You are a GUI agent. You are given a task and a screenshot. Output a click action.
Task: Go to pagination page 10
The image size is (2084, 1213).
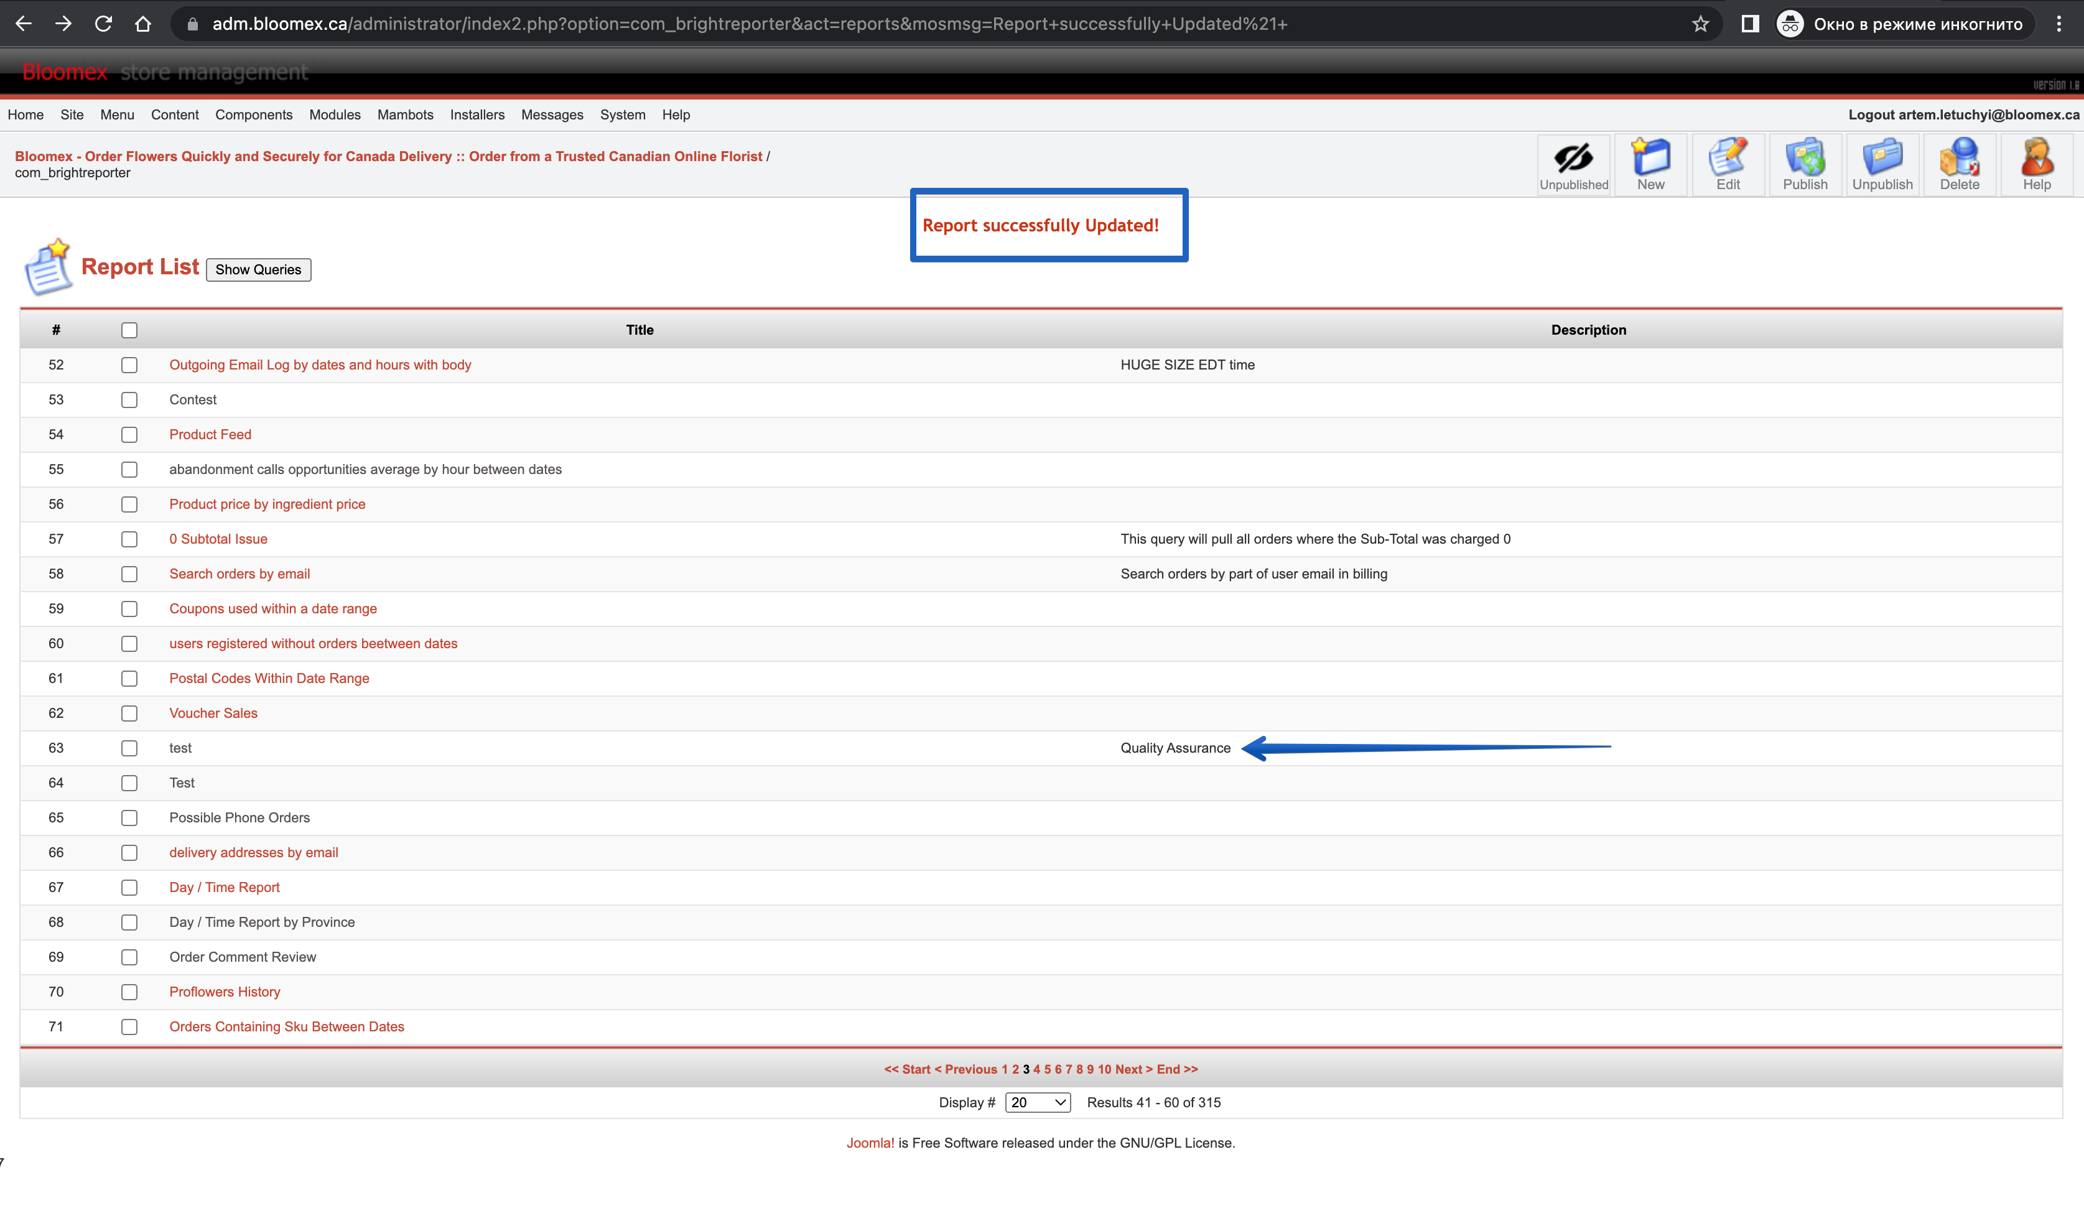[1104, 1069]
